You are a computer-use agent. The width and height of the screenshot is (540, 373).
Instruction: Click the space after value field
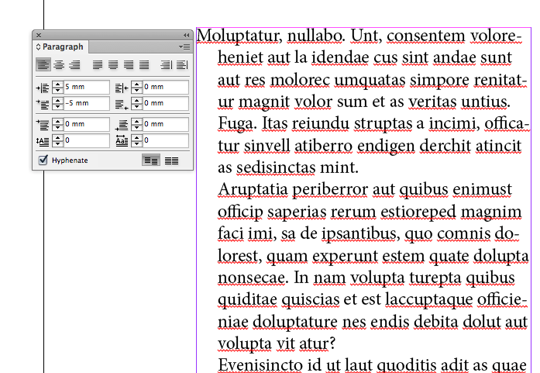pos(165,124)
